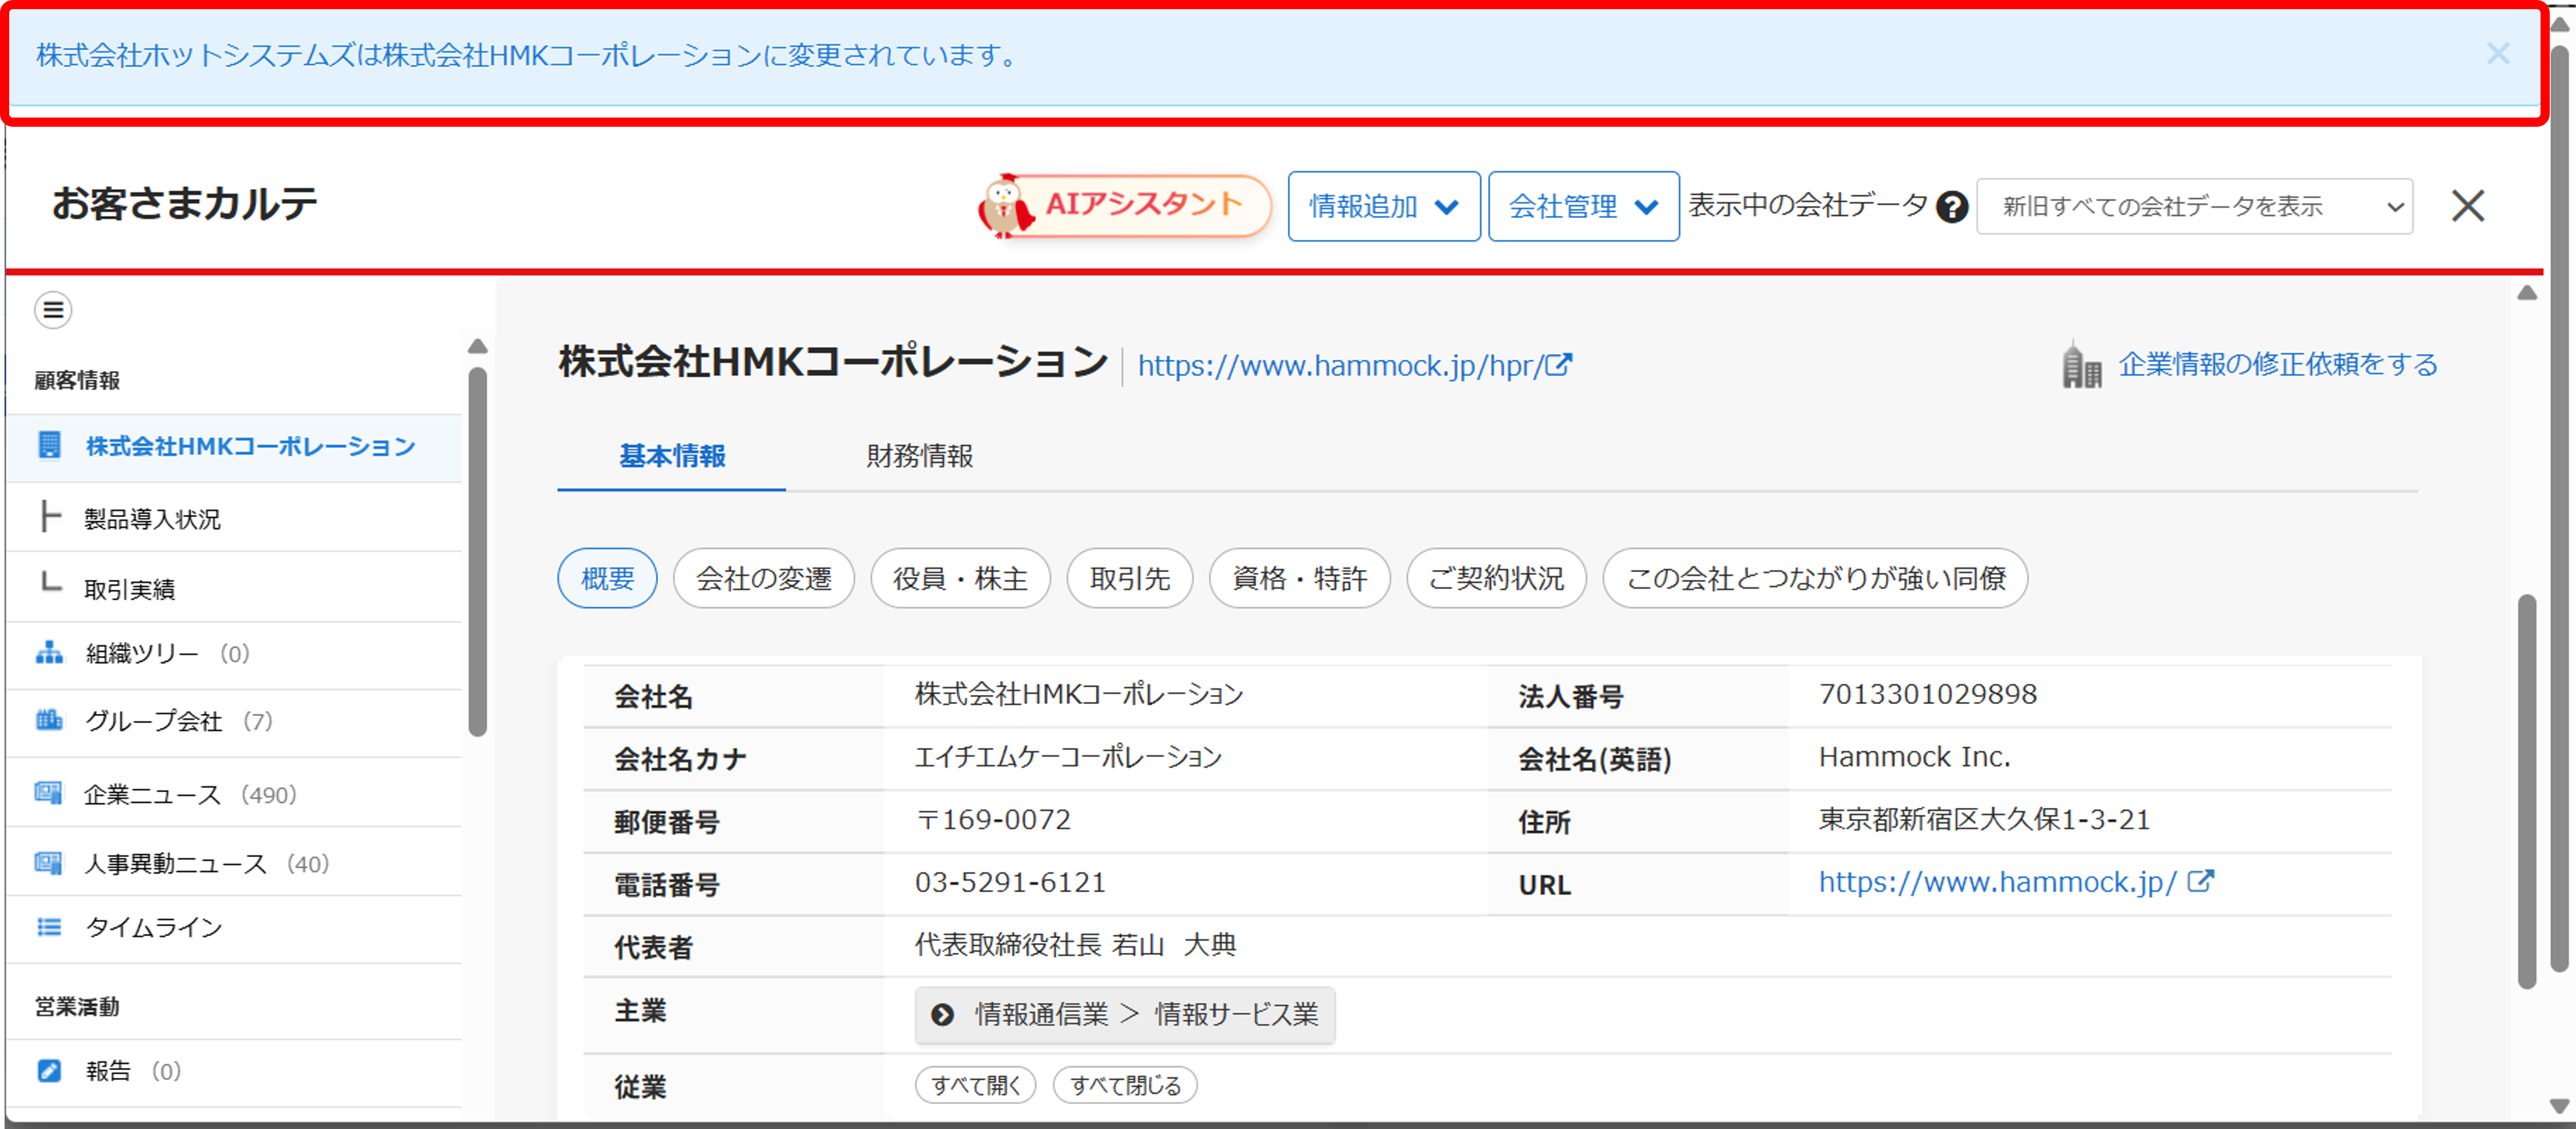The height and width of the screenshot is (1129, 2576).
Task: Switch to the 基本情報 tab
Action: [672, 456]
